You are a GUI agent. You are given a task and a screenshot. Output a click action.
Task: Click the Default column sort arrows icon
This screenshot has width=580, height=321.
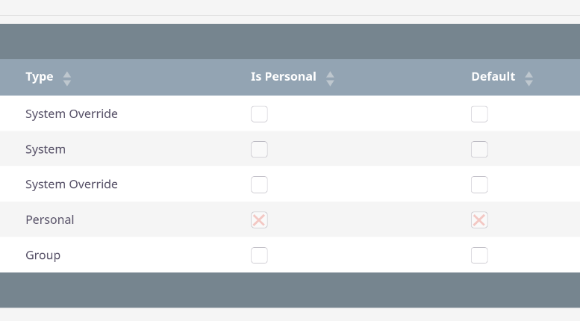(x=528, y=78)
